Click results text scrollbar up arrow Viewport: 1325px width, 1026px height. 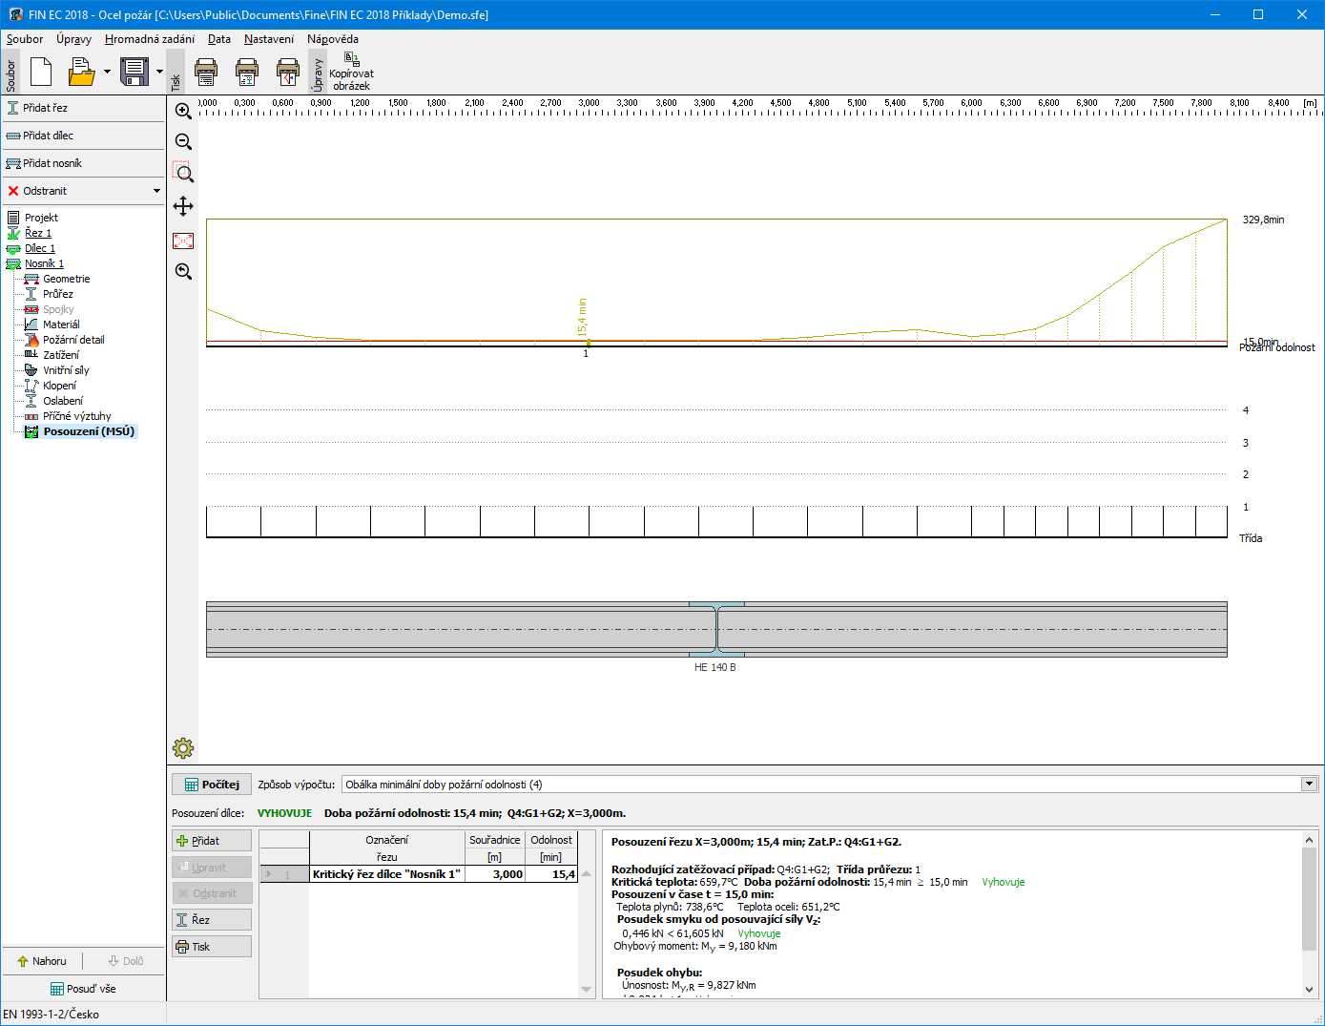pyautogui.click(x=1310, y=840)
